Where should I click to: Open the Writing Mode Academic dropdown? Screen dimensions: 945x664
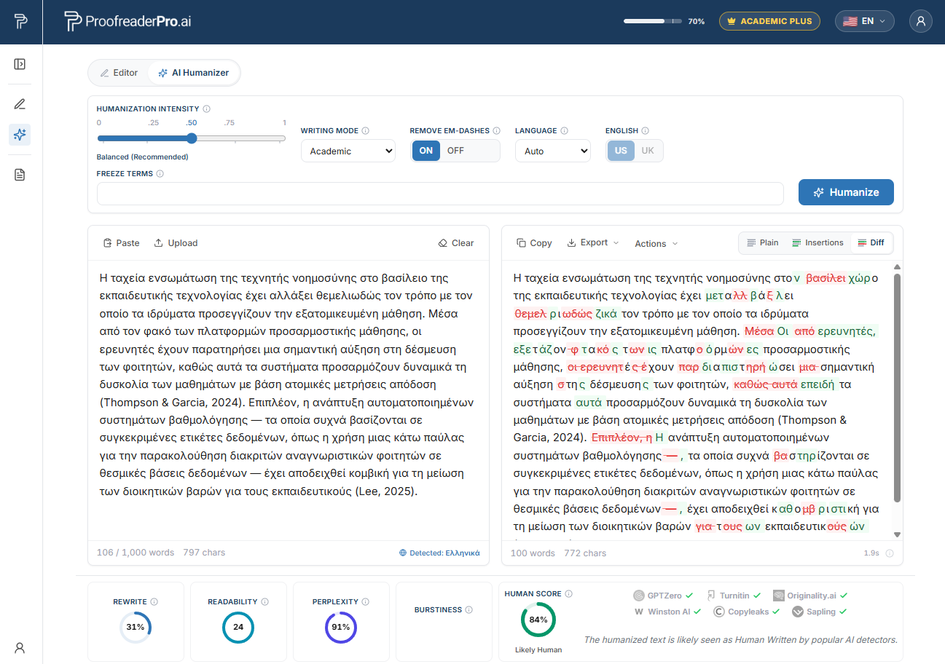coord(348,151)
